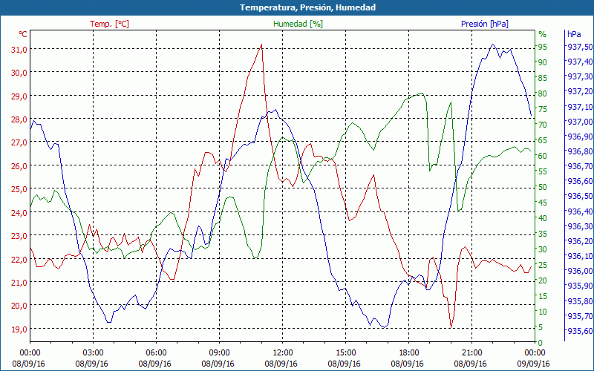Select the blue Presión [hPa] legend label

point(485,24)
